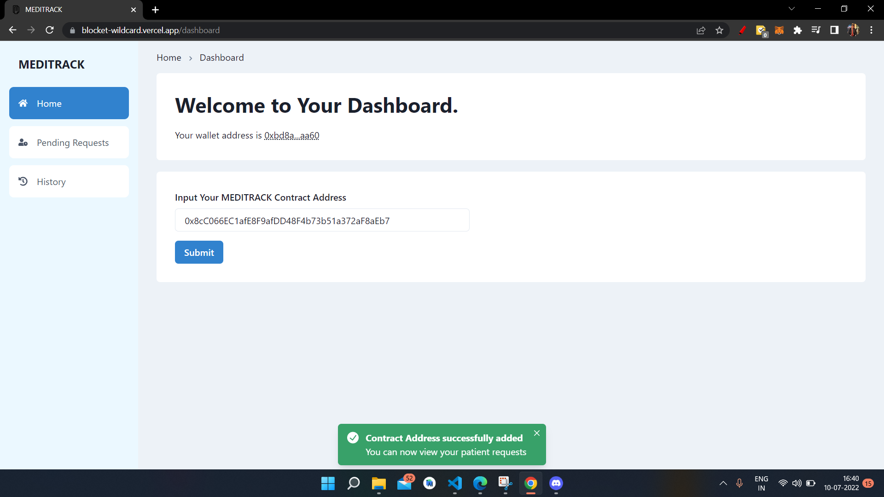Viewport: 884px width, 497px height.
Task: Click contract address input field
Action: click(322, 220)
